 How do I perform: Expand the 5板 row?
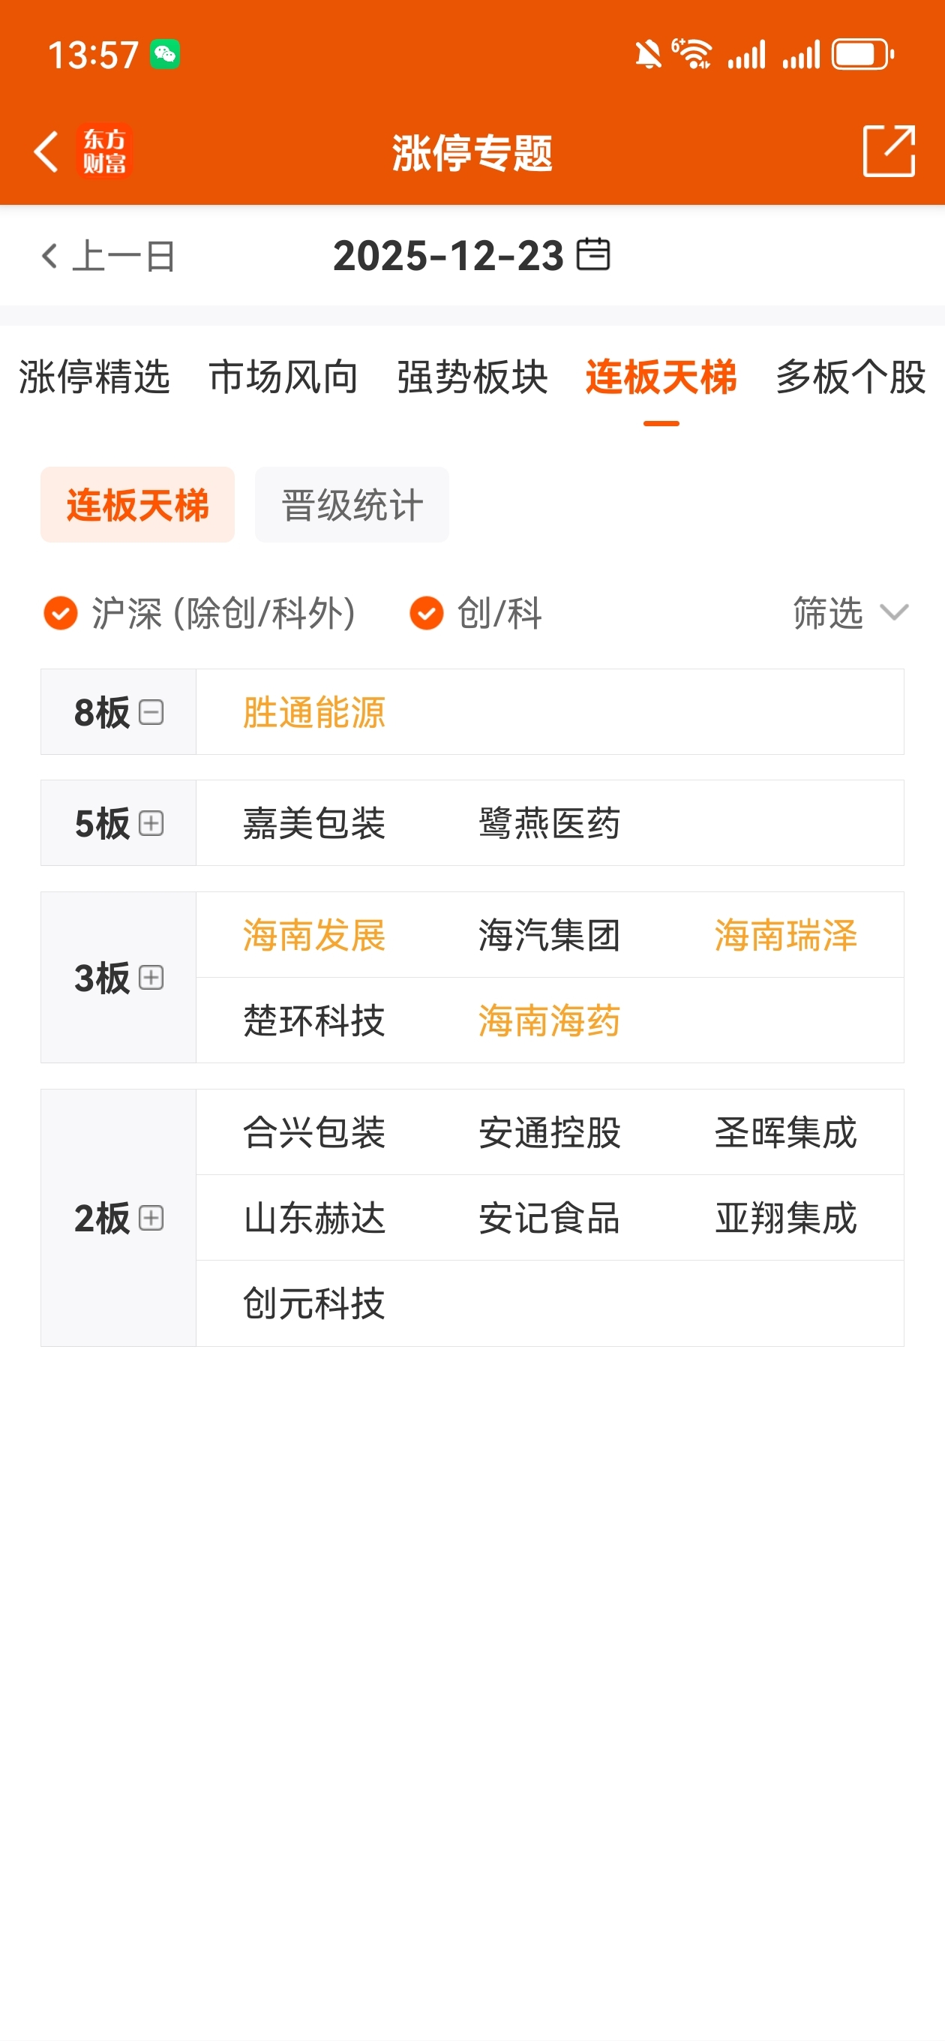[x=151, y=823]
